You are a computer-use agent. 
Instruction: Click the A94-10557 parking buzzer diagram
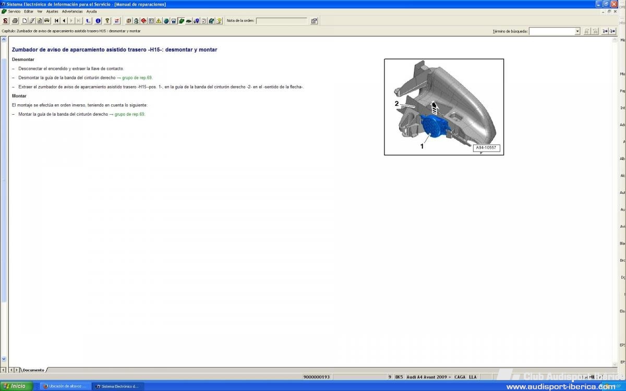click(444, 107)
